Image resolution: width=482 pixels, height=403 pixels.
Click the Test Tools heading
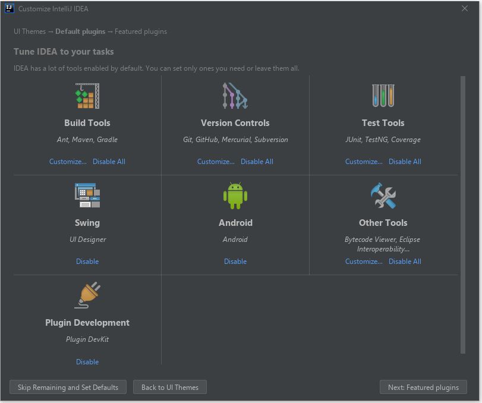point(383,123)
